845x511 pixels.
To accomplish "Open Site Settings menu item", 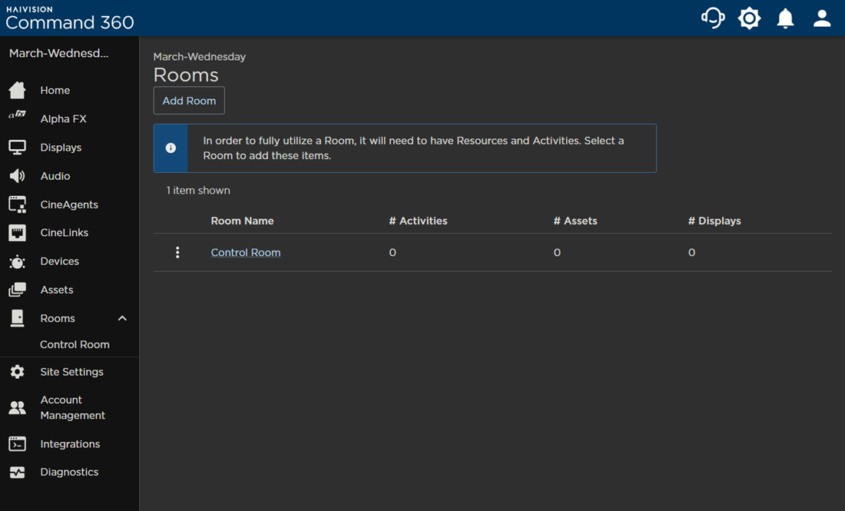I will point(71,372).
